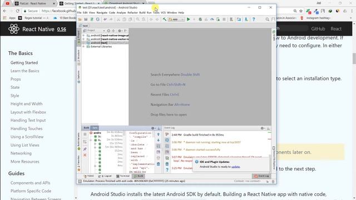Expand the External Libraries node
356x200 pixels.
83,47
